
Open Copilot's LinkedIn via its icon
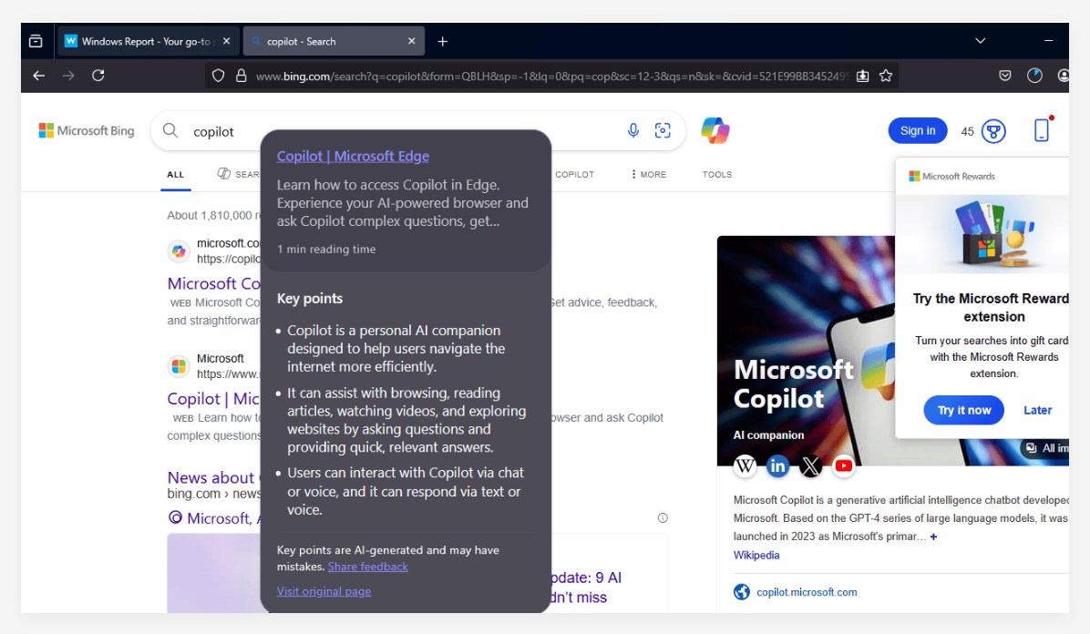(x=777, y=465)
